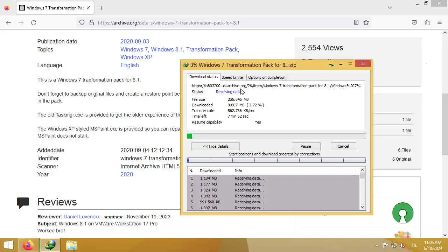
Task: Click the browser page vertical scrollbar thumb
Action: click(x=445, y=125)
